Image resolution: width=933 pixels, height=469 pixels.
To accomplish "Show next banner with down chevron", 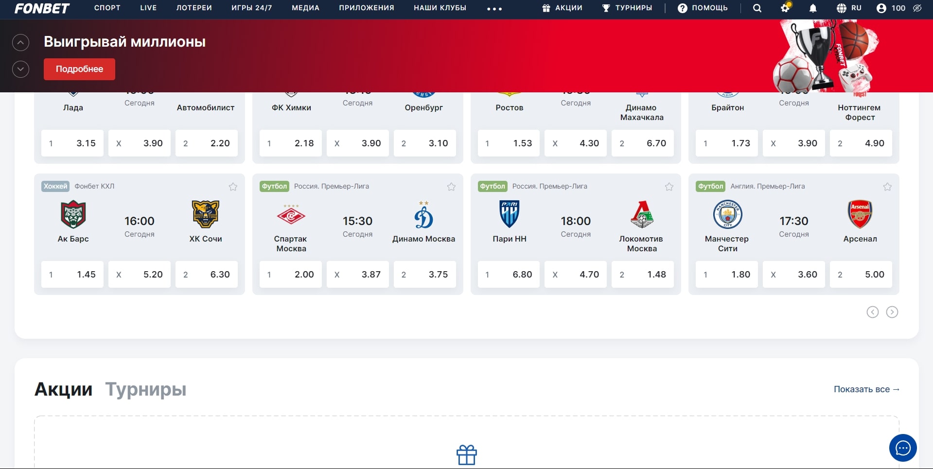I will [20, 69].
